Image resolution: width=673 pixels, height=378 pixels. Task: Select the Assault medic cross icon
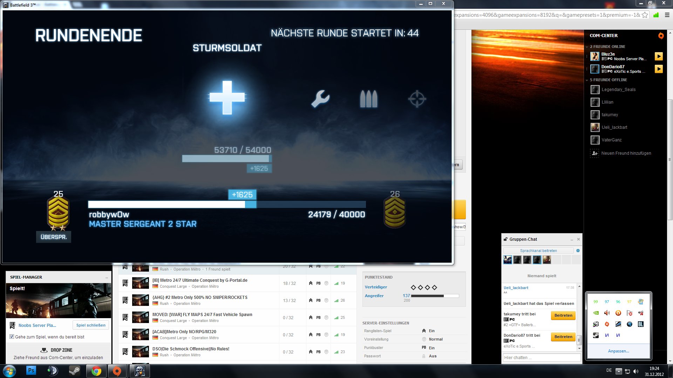[227, 98]
